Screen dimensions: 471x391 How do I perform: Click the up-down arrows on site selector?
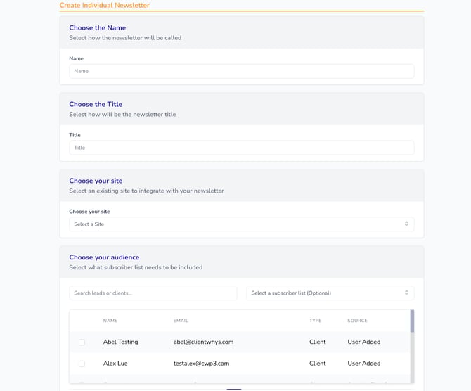point(406,224)
